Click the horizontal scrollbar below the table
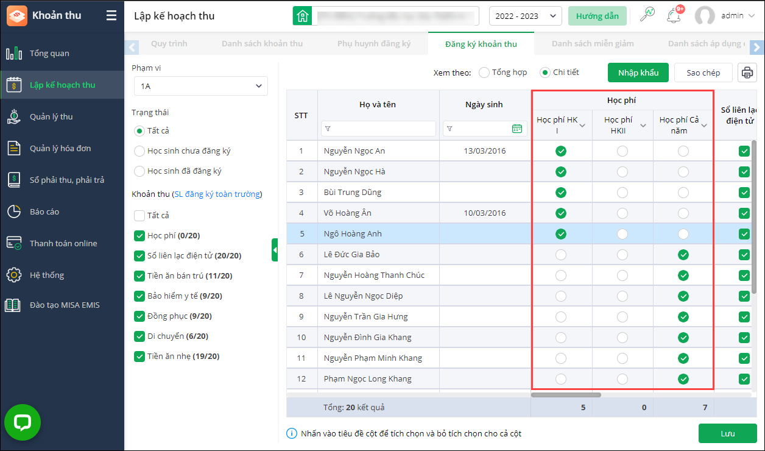 pos(566,395)
